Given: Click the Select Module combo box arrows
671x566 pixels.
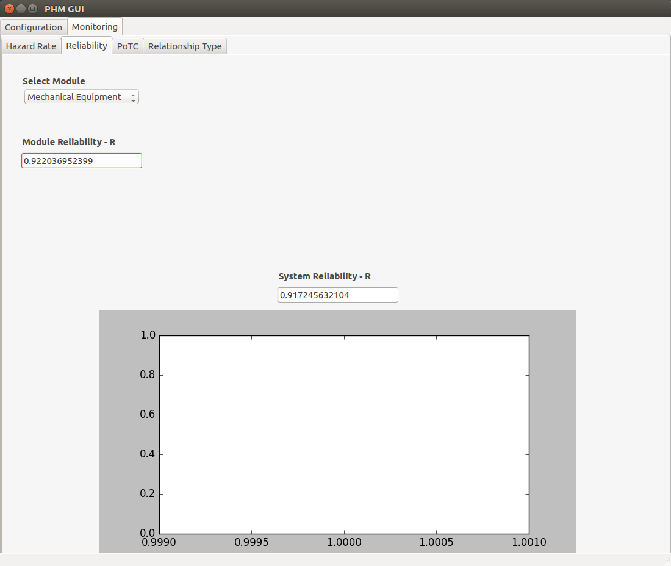Looking at the screenshot, I should pos(133,98).
